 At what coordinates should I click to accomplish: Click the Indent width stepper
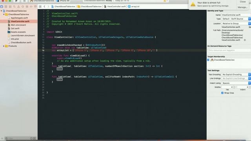[x=250, y=87]
